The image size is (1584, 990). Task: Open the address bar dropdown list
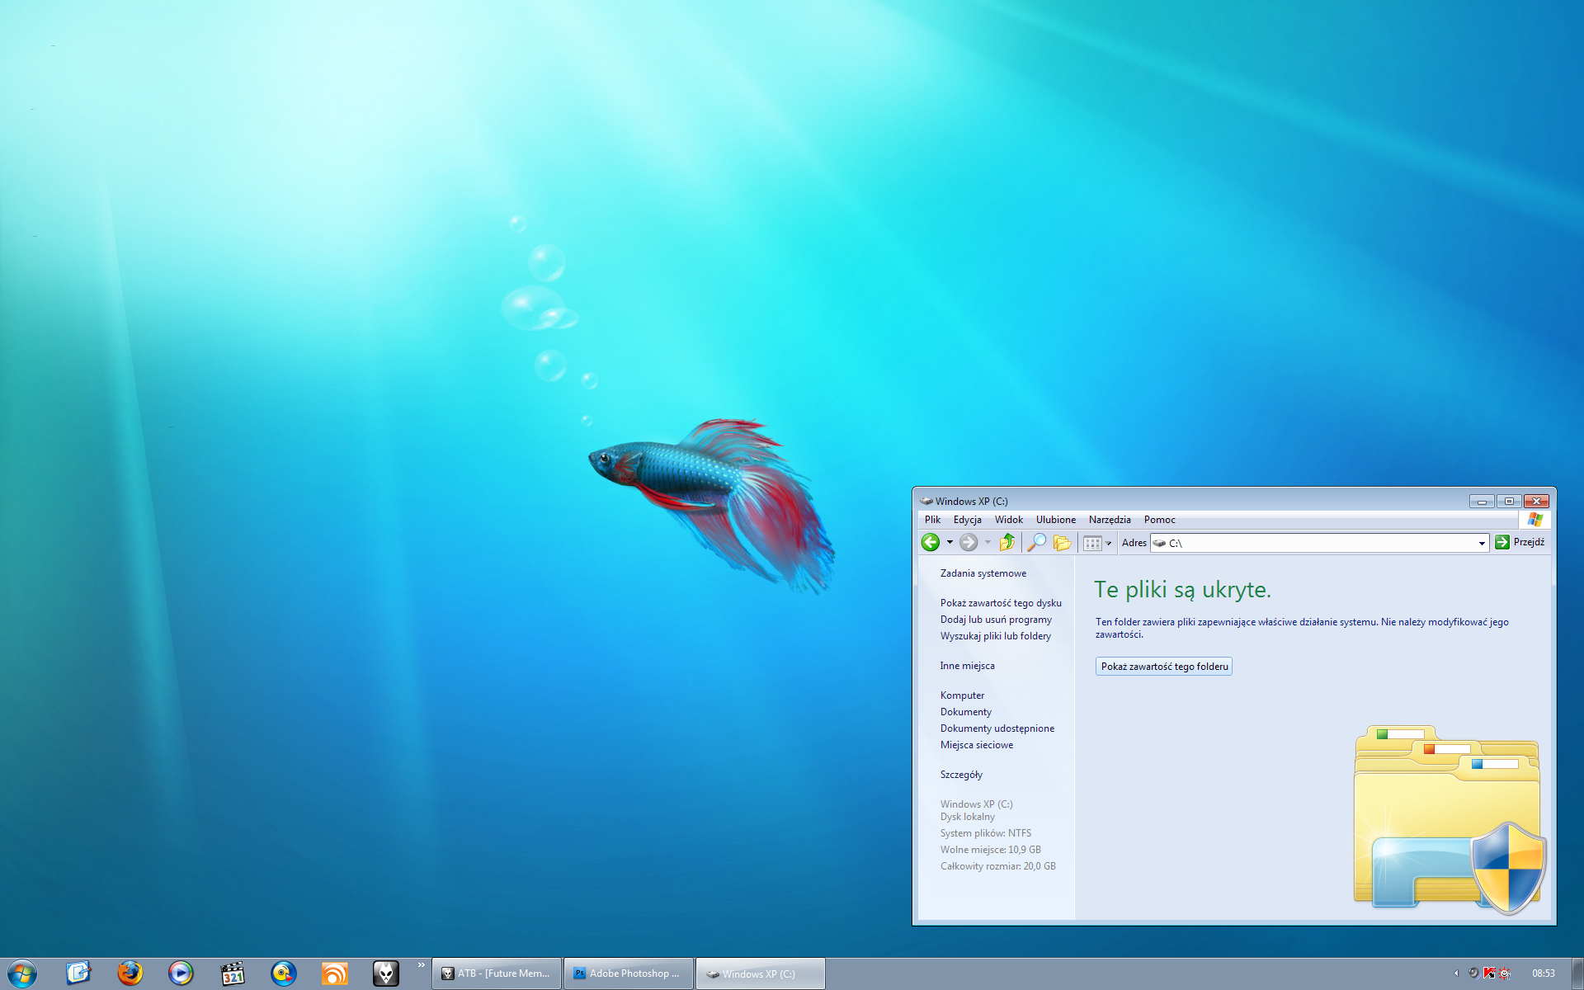pyautogui.click(x=1481, y=543)
